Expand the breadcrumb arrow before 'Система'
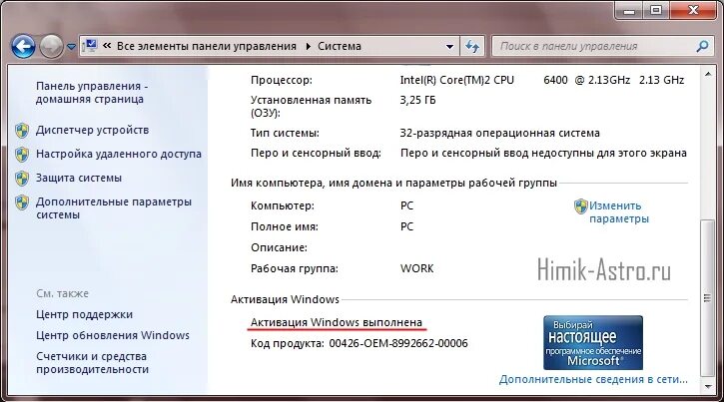The image size is (724, 402). 308,46
